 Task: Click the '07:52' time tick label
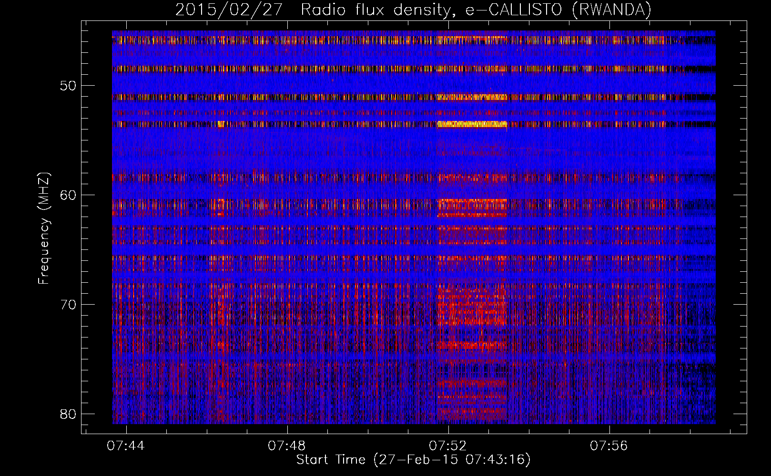pyautogui.click(x=448, y=446)
